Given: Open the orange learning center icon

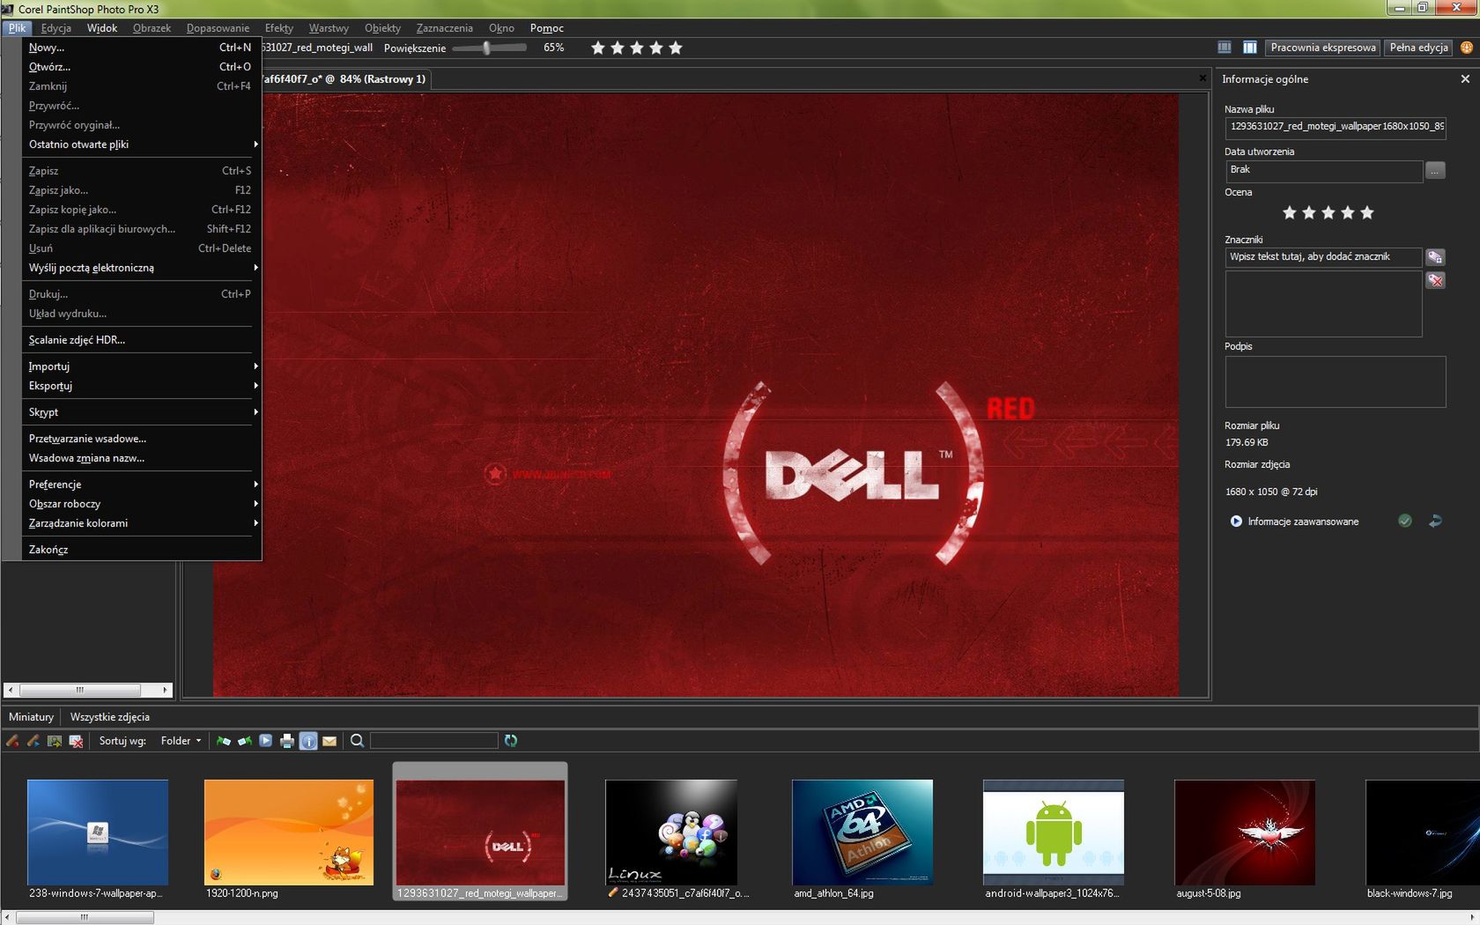Looking at the screenshot, I should point(1467,48).
